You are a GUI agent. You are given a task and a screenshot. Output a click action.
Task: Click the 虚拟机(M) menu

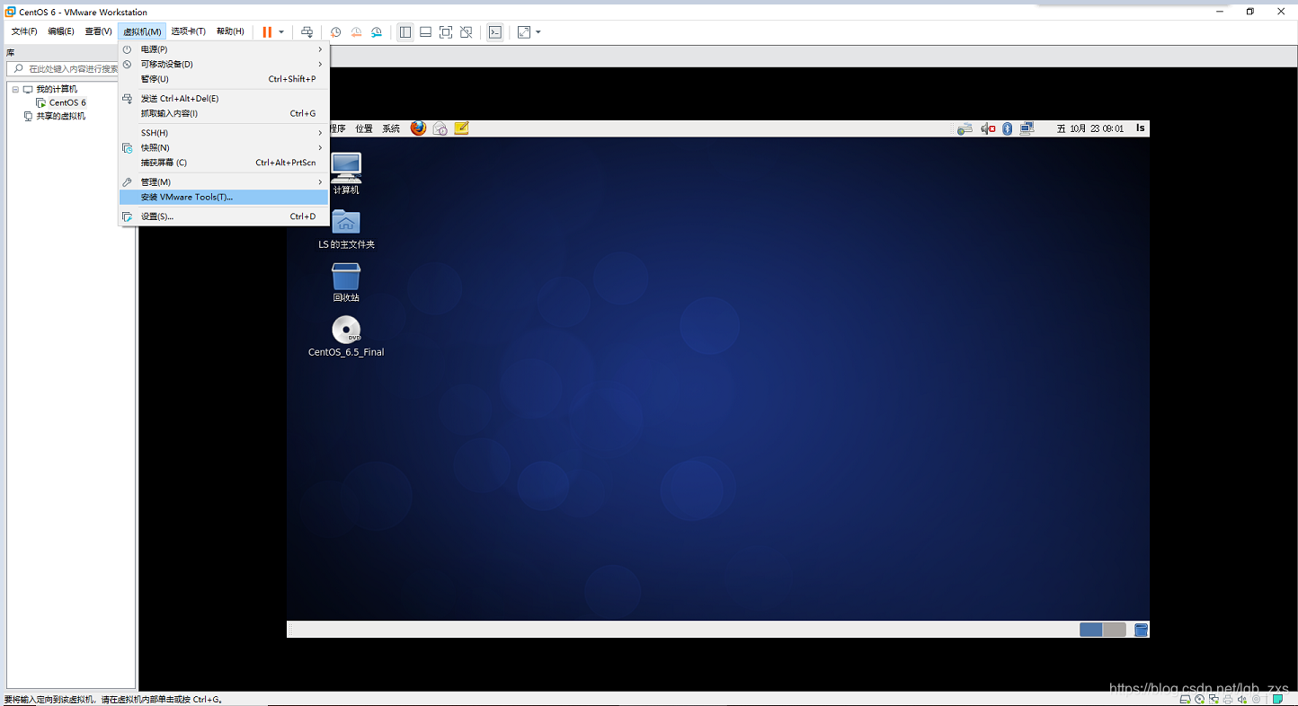(142, 31)
